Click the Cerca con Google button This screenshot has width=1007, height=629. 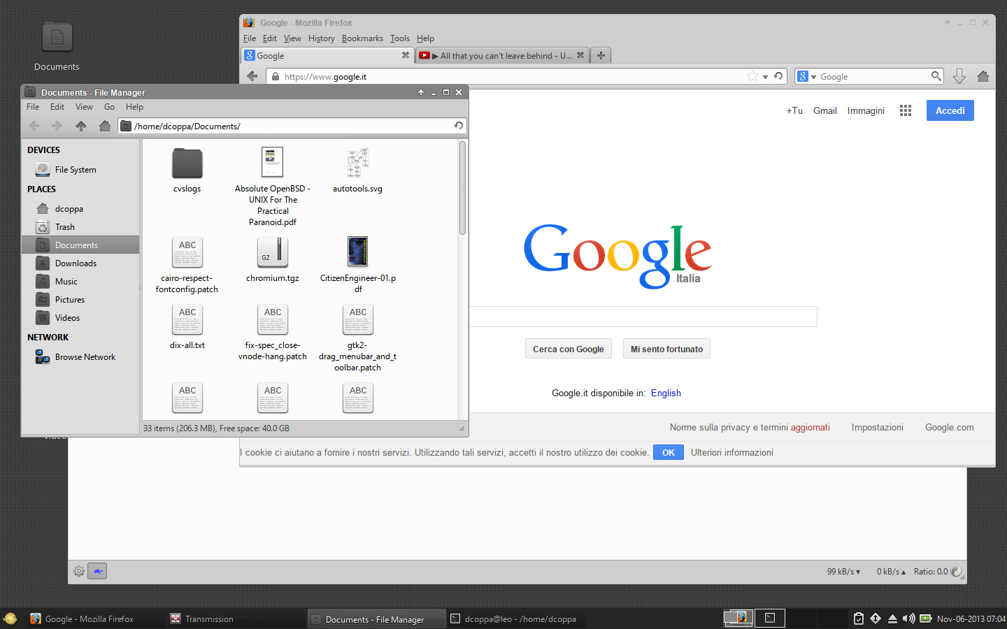[569, 349]
